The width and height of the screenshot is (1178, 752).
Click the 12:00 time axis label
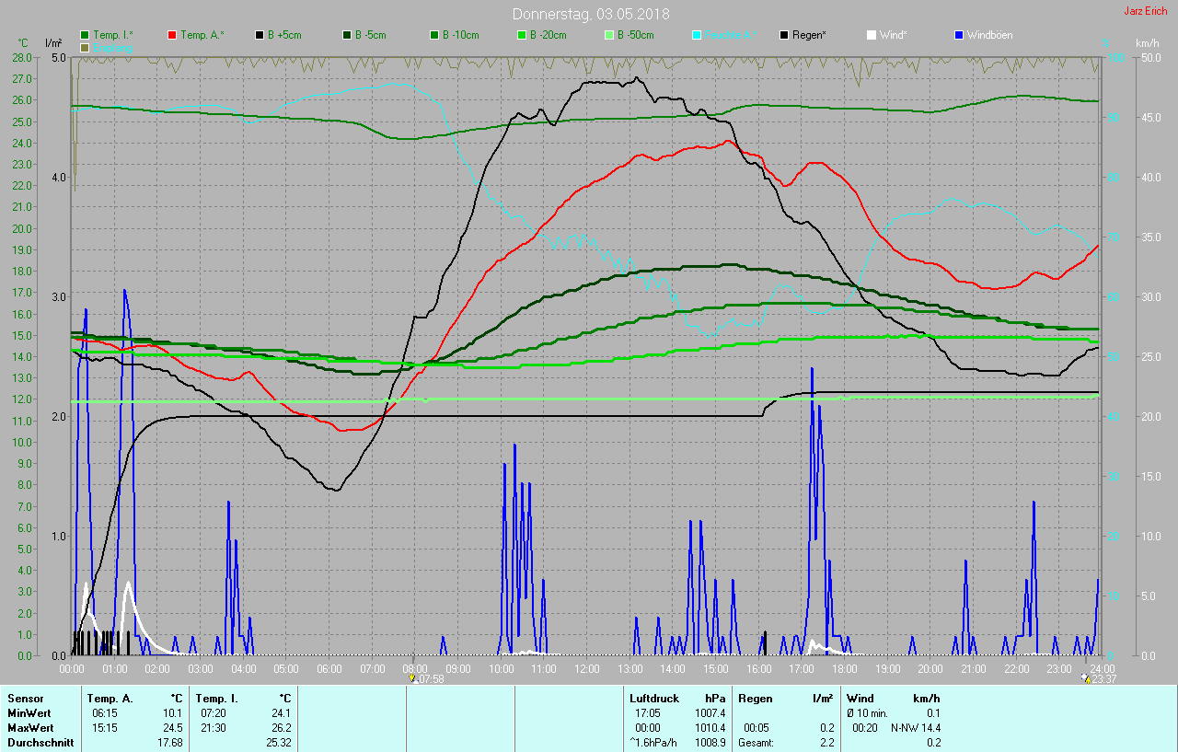coord(586,668)
